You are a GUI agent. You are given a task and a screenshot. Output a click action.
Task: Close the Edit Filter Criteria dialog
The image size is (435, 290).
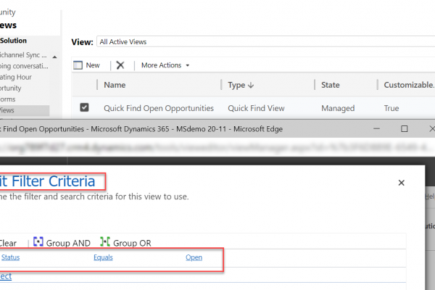click(x=401, y=183)
